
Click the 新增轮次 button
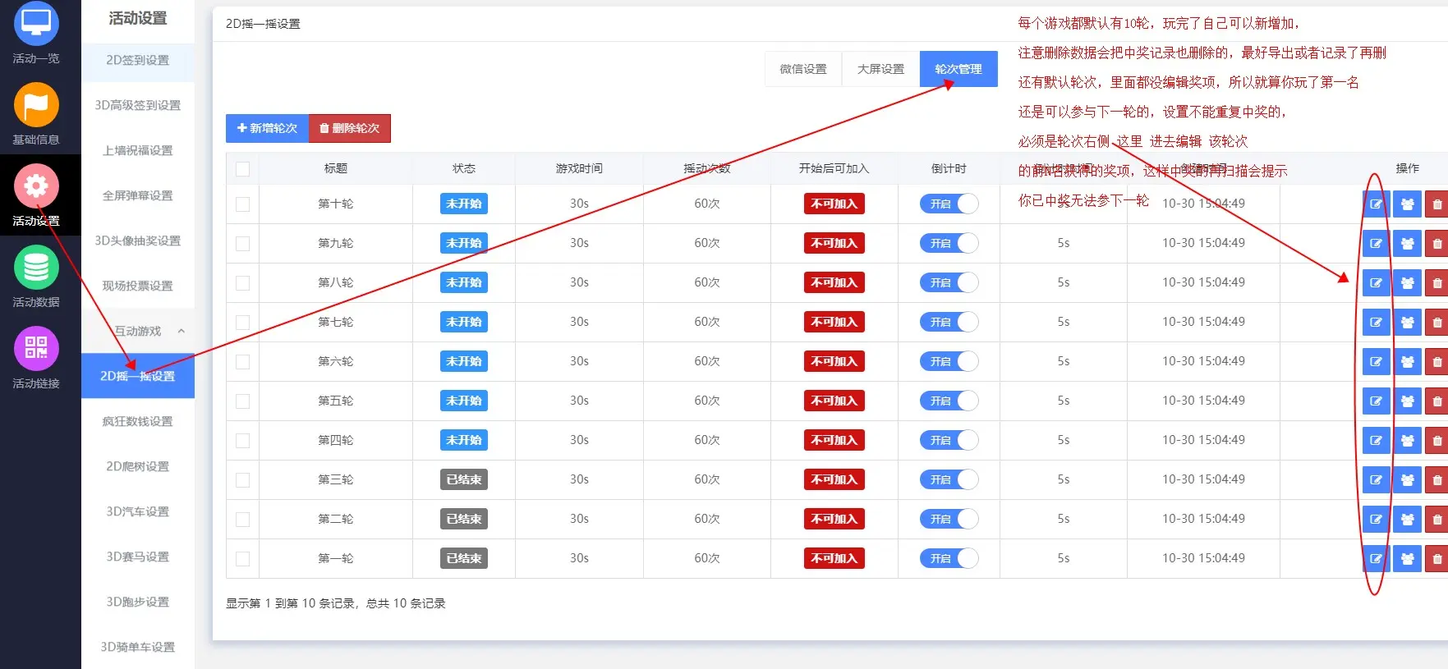(267, 128)
